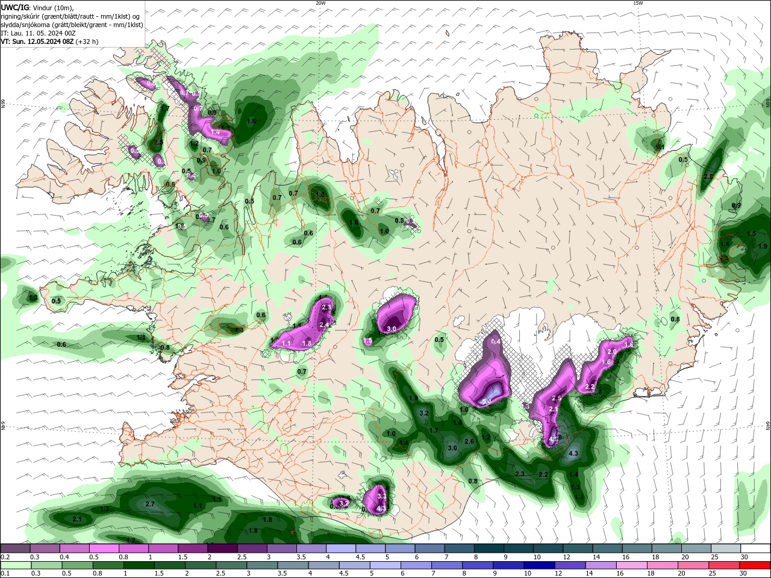Click the initial time "IT: Lau. 11. 05. 2024 00Z"
This screenshot has width=771, height=578.
coord(38,33)
